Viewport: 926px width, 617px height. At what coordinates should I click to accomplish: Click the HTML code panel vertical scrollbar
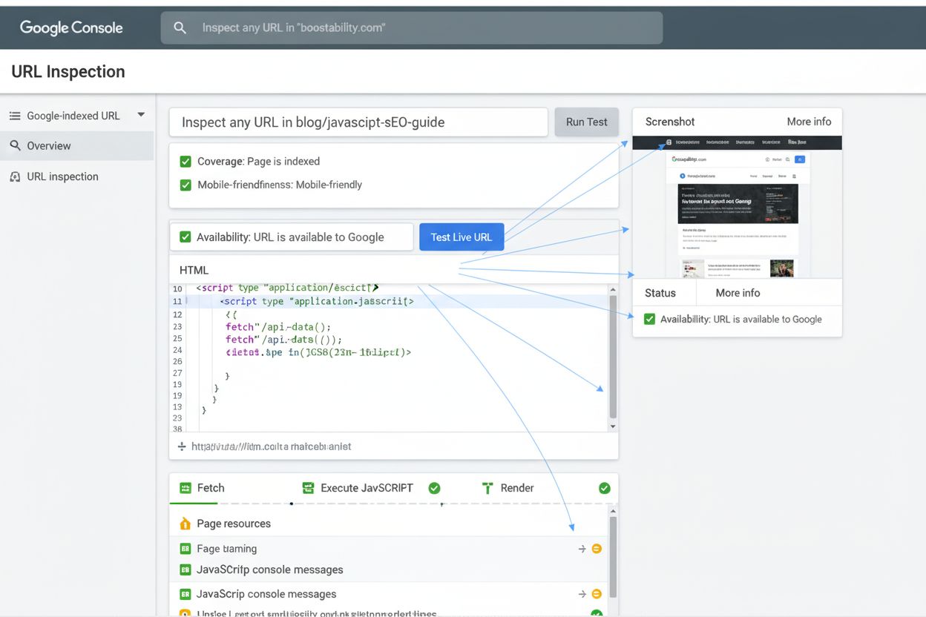coord(612,356)
